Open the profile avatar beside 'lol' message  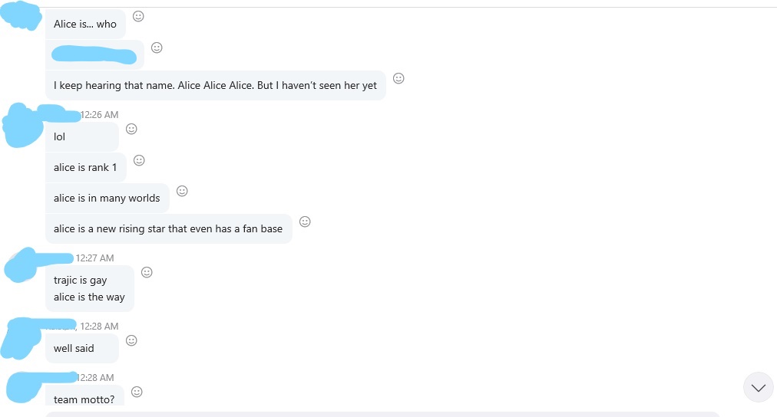pyautogui.click(x=22, y=126)
